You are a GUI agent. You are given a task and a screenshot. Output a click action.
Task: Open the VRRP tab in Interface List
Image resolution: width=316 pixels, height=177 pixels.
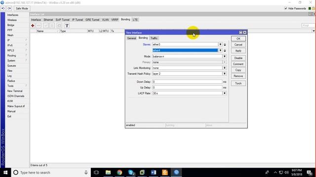[115, 20]
